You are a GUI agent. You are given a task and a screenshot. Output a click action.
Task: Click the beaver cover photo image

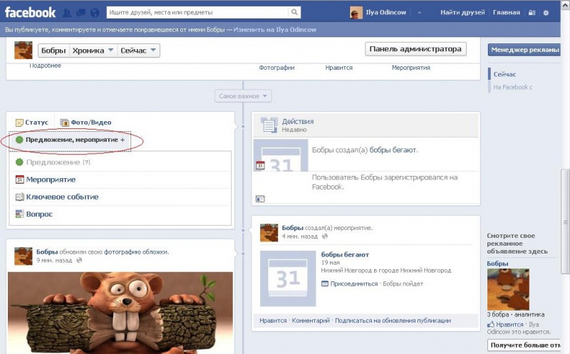pos(120,313)
